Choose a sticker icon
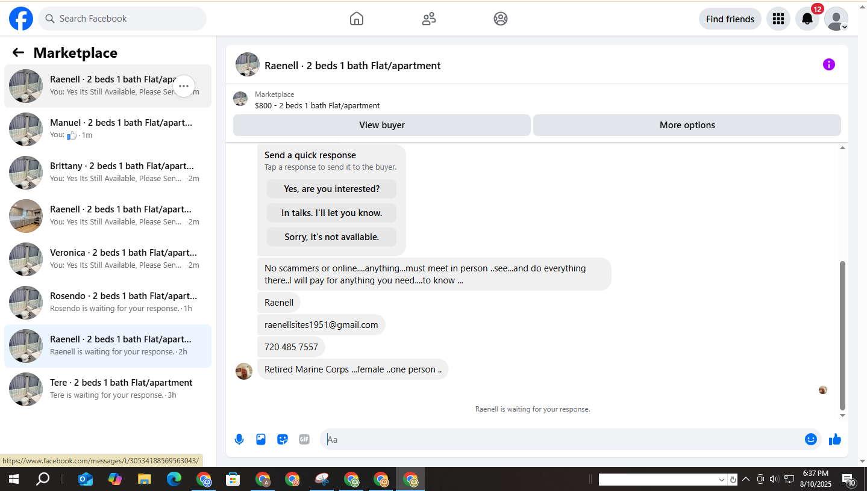 283,439
